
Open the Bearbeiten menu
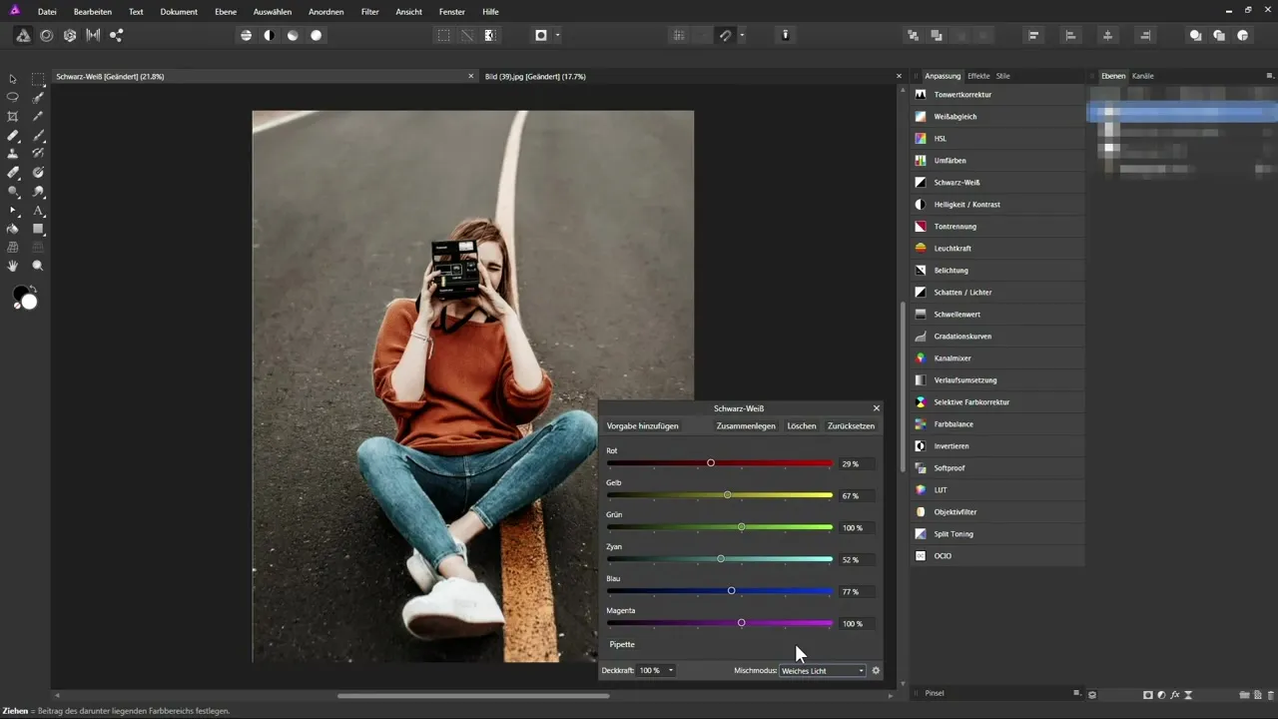pyautogui.click(x=93, y=11)
